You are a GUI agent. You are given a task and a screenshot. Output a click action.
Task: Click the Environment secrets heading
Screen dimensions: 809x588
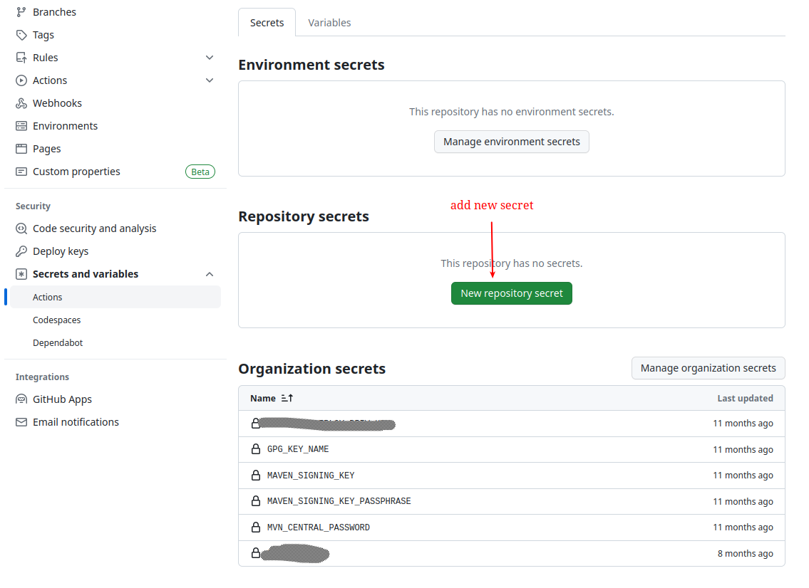pos(311,65)
